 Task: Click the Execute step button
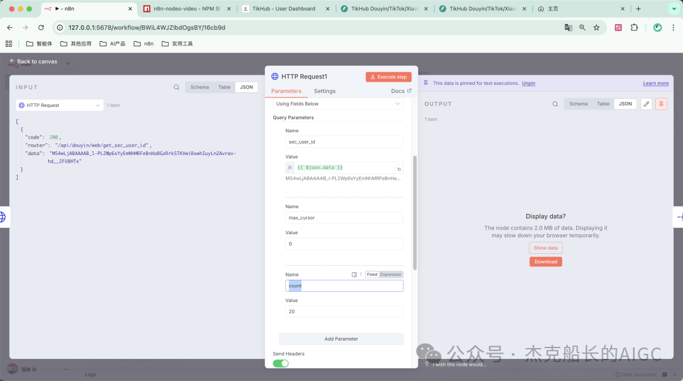point(388,77)
